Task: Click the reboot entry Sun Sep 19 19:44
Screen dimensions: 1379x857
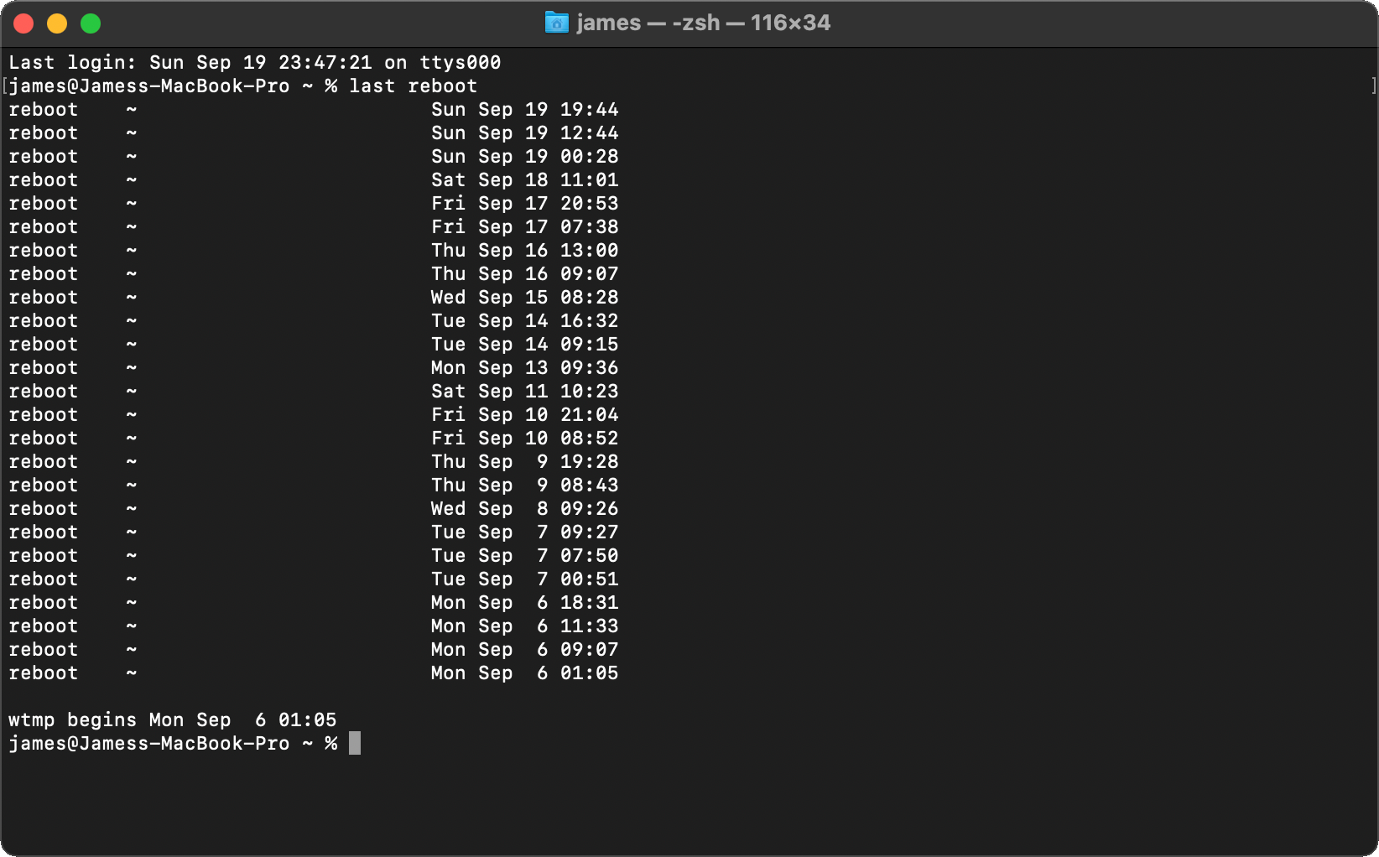Action: coord(314,110)
